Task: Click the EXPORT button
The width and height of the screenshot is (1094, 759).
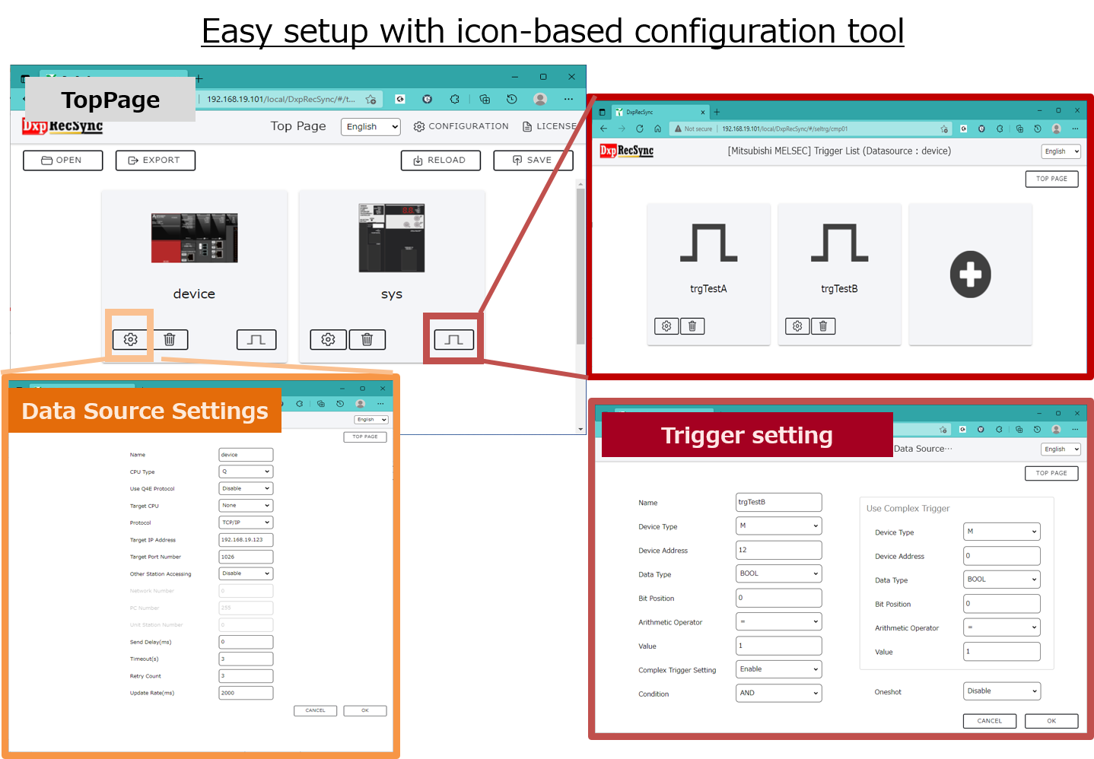Action: click(155, 160)
